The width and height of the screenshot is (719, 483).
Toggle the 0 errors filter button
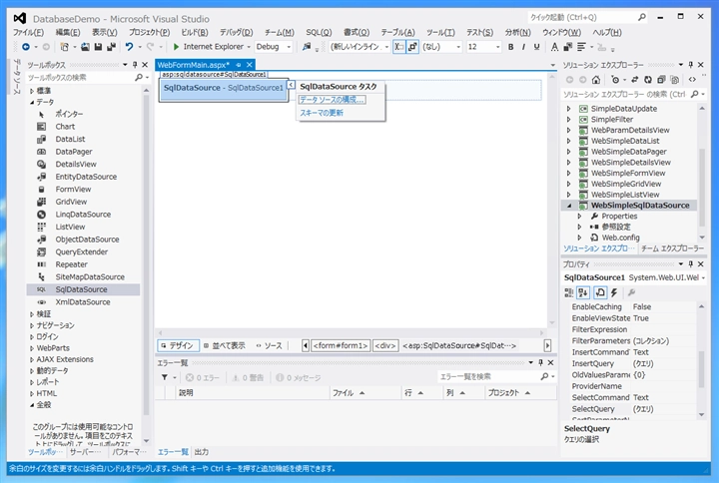(202, 377)
